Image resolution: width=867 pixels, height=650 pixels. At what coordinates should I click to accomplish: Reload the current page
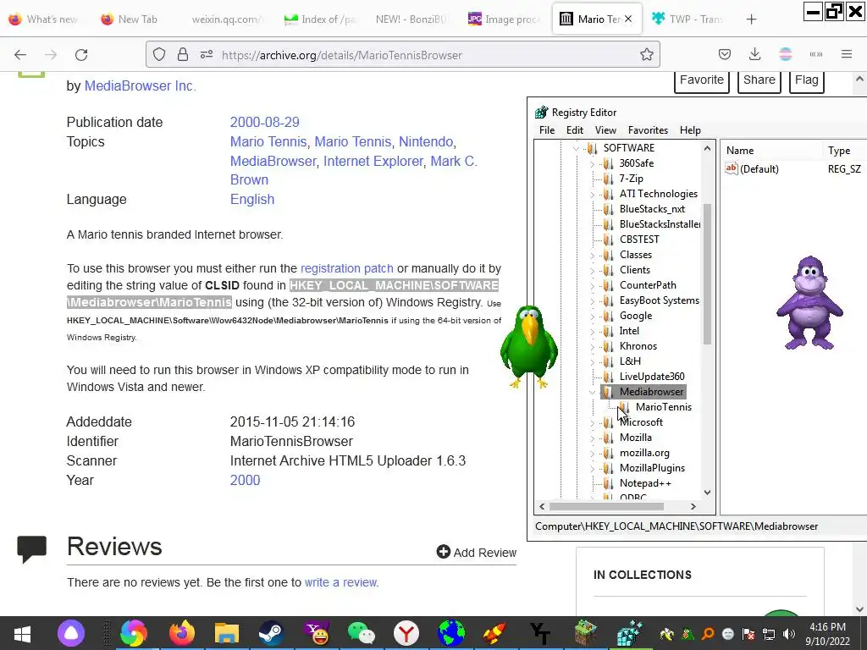pyautogui.click(x=81, y=55)
